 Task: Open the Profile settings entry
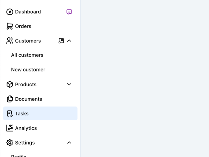pyautogui.click(x=19, y=155)
